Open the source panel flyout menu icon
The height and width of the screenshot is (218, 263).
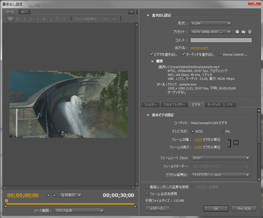coord(131,11)
